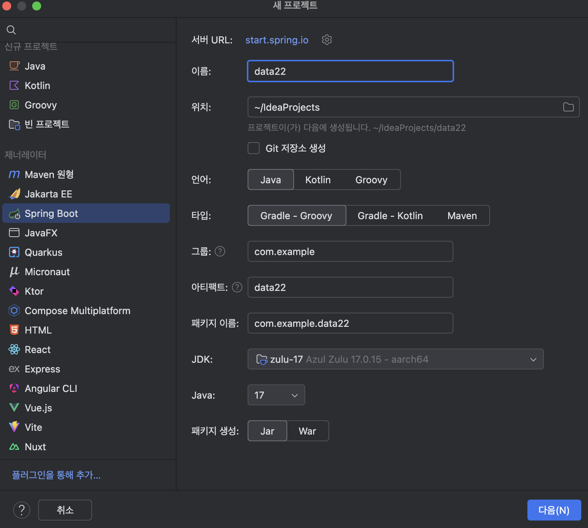The height and width of the screenshot is (528, 588).
Task: Focus the package name field com.example.data22
Action: point(350,323)
